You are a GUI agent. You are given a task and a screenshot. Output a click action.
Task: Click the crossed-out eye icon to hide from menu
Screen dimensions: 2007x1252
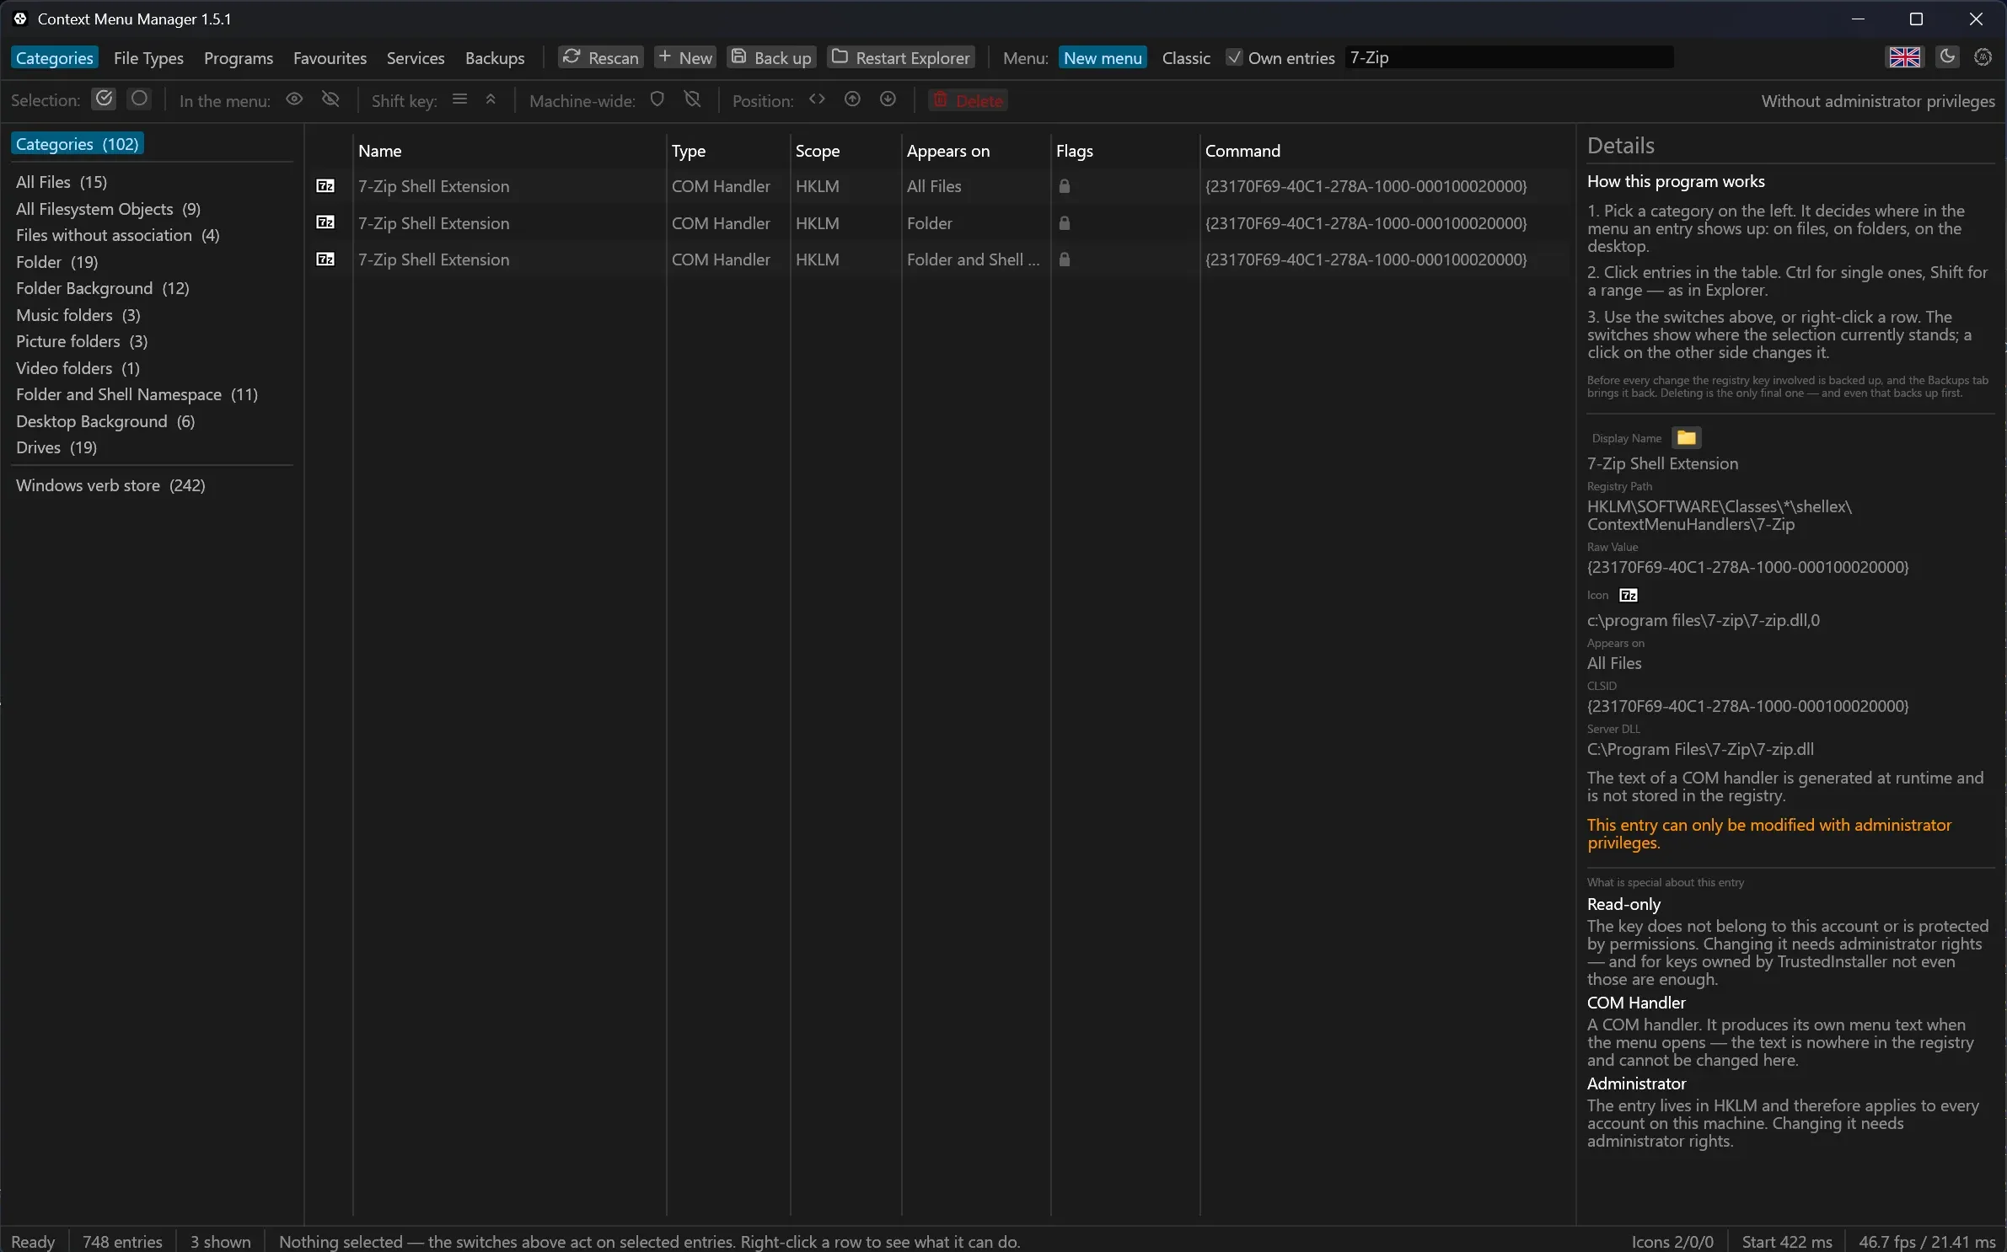pos(330,99)
